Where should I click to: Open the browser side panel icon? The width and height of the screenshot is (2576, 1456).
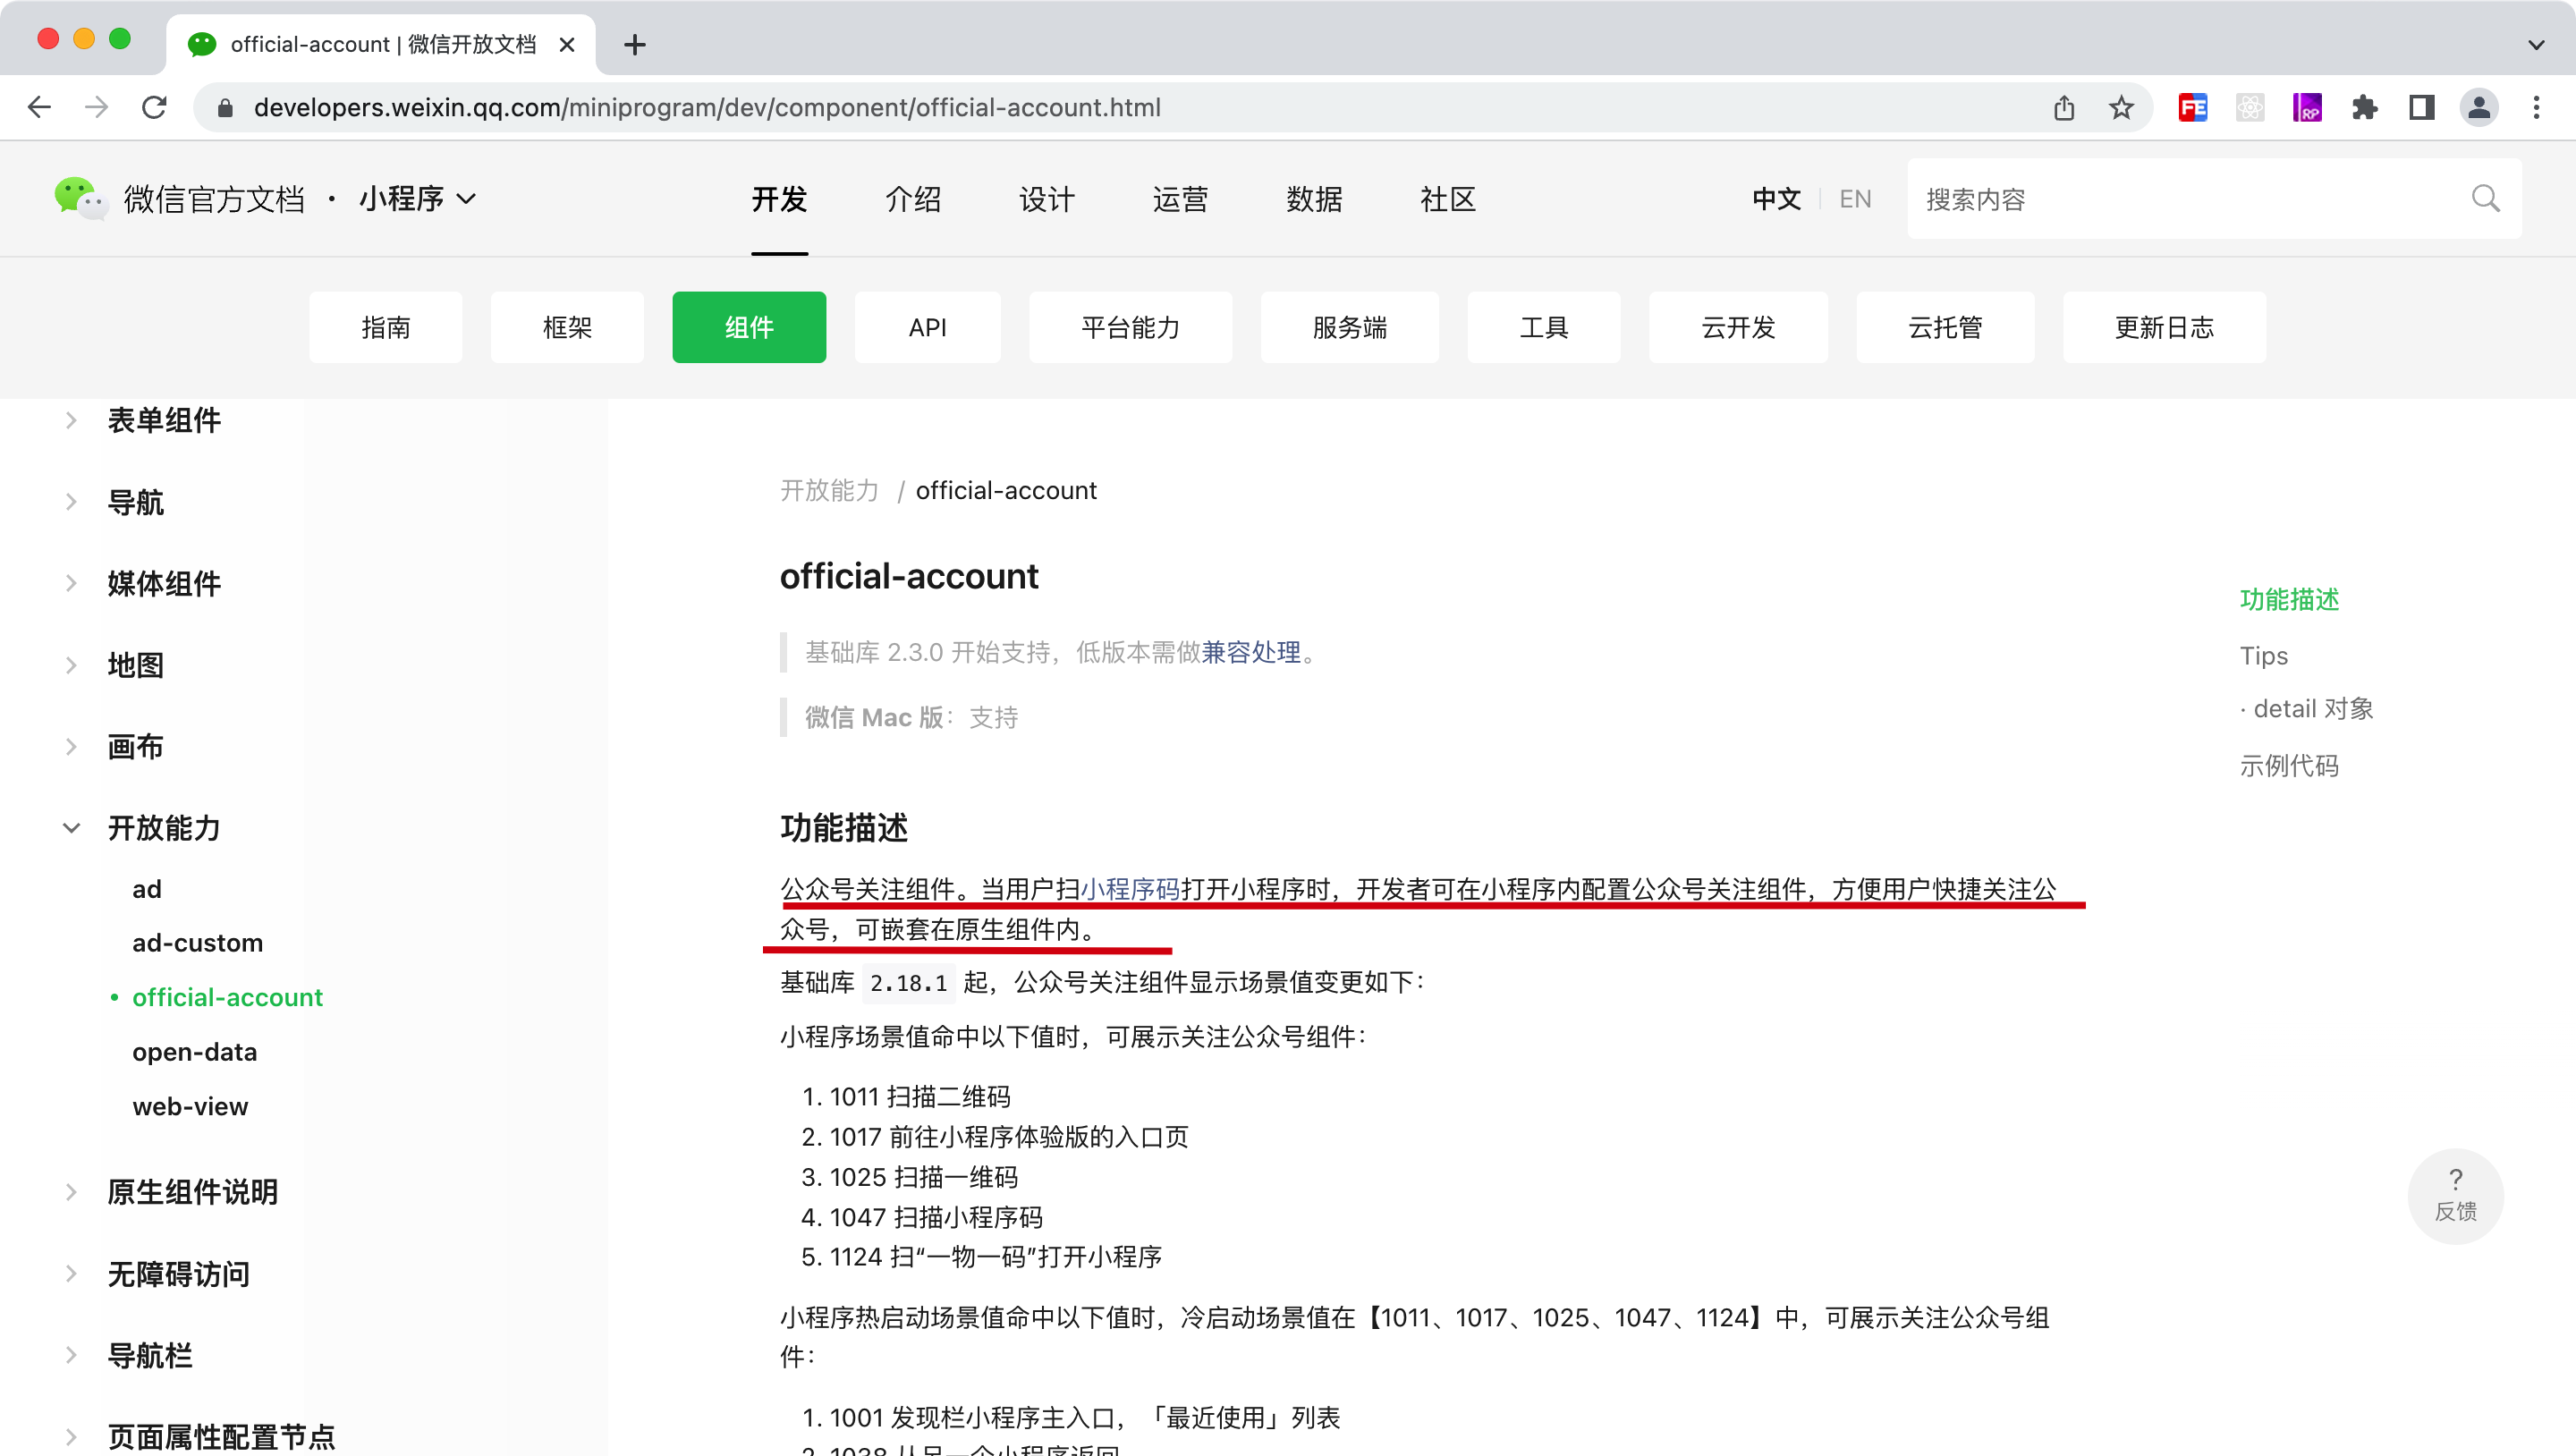tap(2421, 107)
